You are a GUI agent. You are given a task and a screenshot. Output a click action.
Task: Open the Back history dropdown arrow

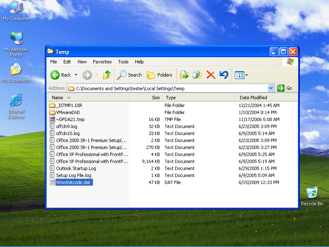[76, 75]
